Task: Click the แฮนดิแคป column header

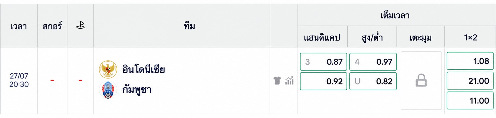Action: (x=322, y=38)
